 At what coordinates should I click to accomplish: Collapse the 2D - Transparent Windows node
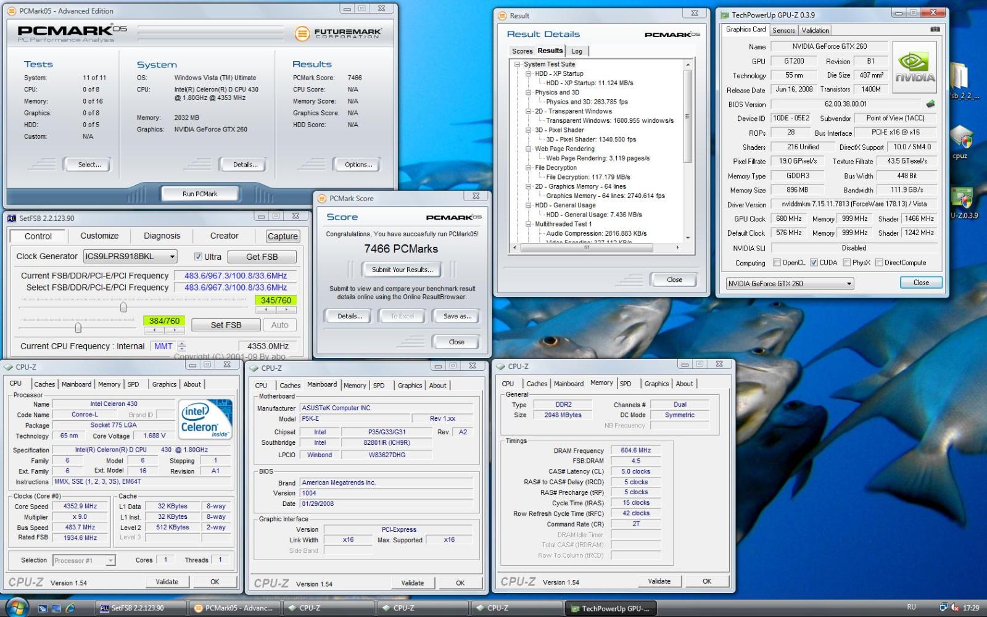click(528, 111)
